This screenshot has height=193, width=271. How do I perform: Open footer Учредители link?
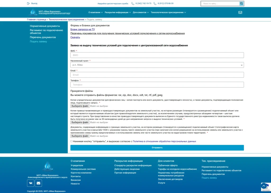(77, 165)
